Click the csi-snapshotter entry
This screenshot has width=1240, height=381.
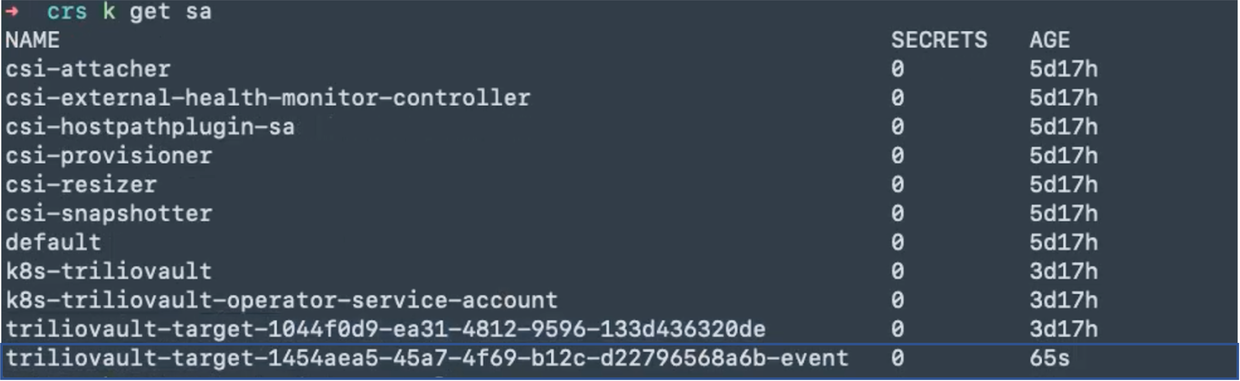coord(109,214)
